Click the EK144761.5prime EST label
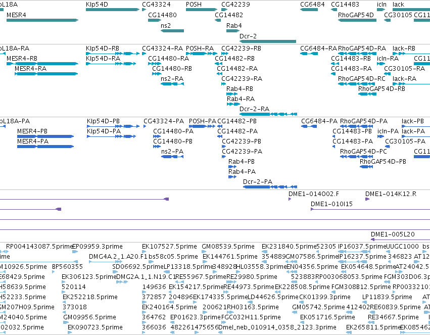This screenshot has width=430, height=335. (x=230, y=257)
